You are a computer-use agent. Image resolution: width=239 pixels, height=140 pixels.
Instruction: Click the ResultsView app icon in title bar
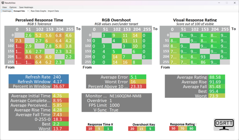pos(3,3)
